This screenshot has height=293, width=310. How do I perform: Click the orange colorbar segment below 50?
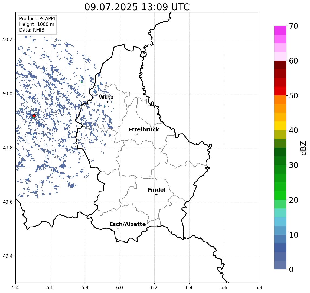point(280,100)
